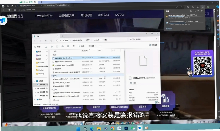Select file QQMusic_Setup_Home_2022
Image resolution: width=220 pixels, height=131 pixels.
[64, 65]
